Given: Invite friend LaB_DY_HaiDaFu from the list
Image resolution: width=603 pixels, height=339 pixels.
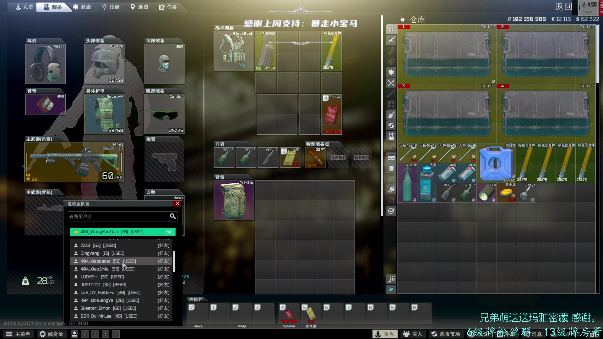Looking at the screenshot, I should click(122, 293).
